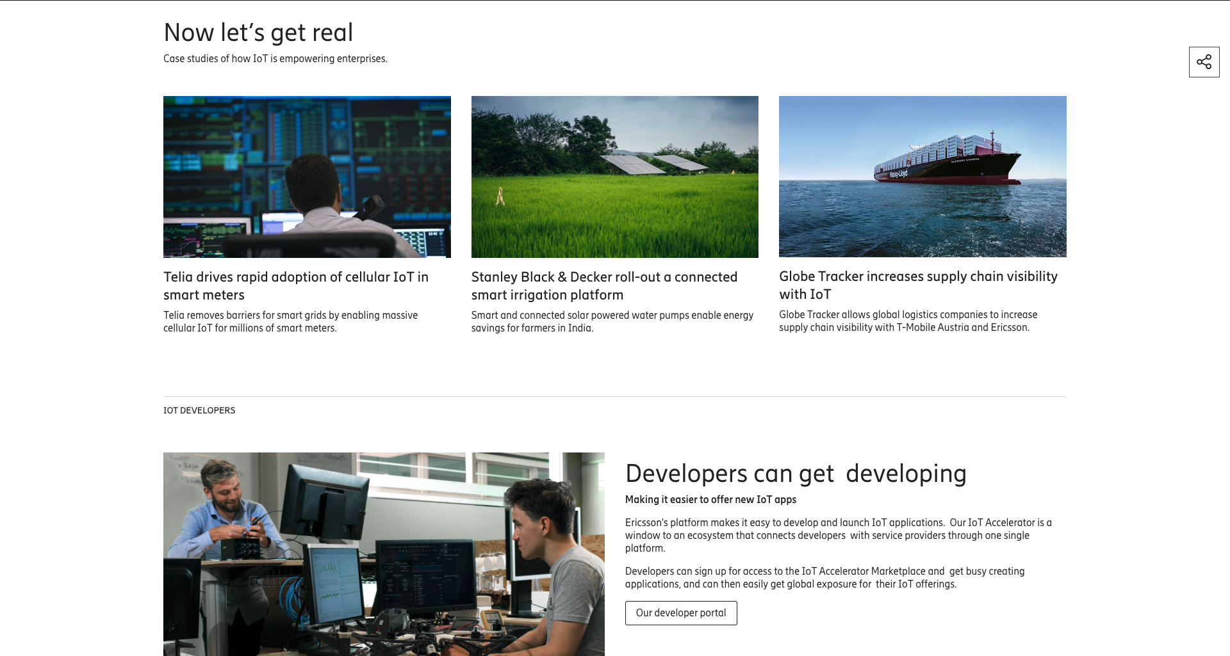Click the IOT DEVELOPERS section label
This screenshot has width=1230, height=656.
click(x=199, y=410)
